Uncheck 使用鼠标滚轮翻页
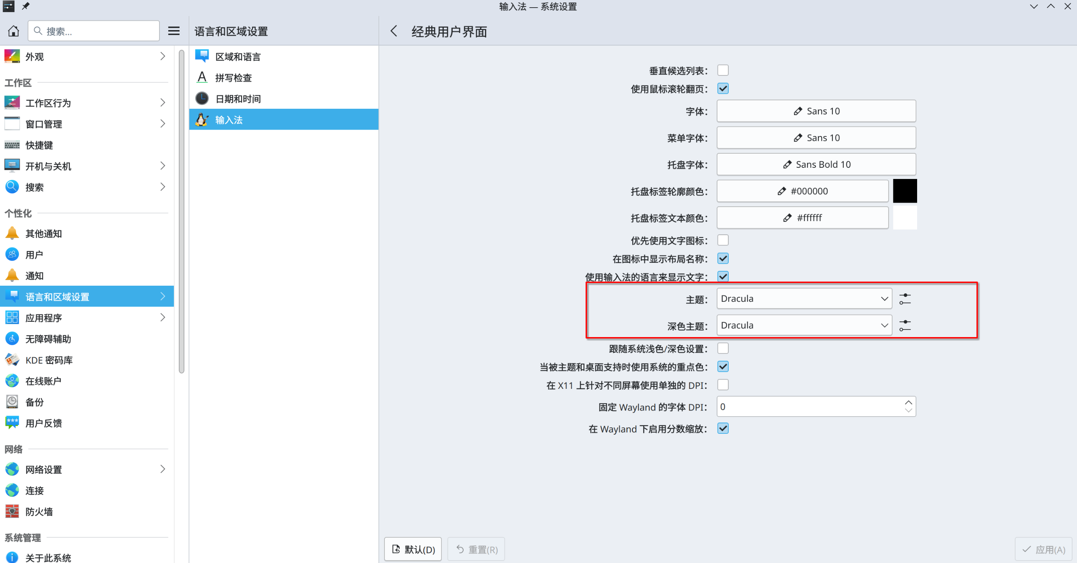This screenshot has width=1077, height=563. [723, 89]
